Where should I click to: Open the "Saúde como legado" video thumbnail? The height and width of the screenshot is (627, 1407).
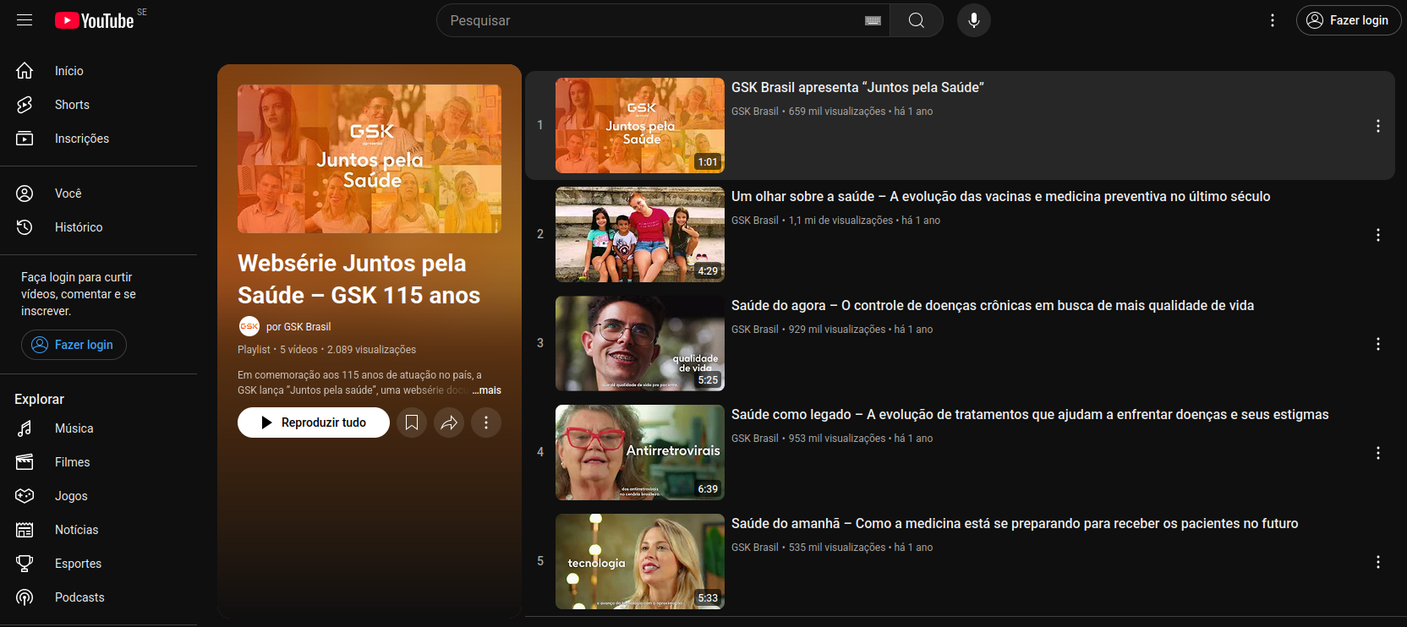pyautogui.click(x=639, y=452)
